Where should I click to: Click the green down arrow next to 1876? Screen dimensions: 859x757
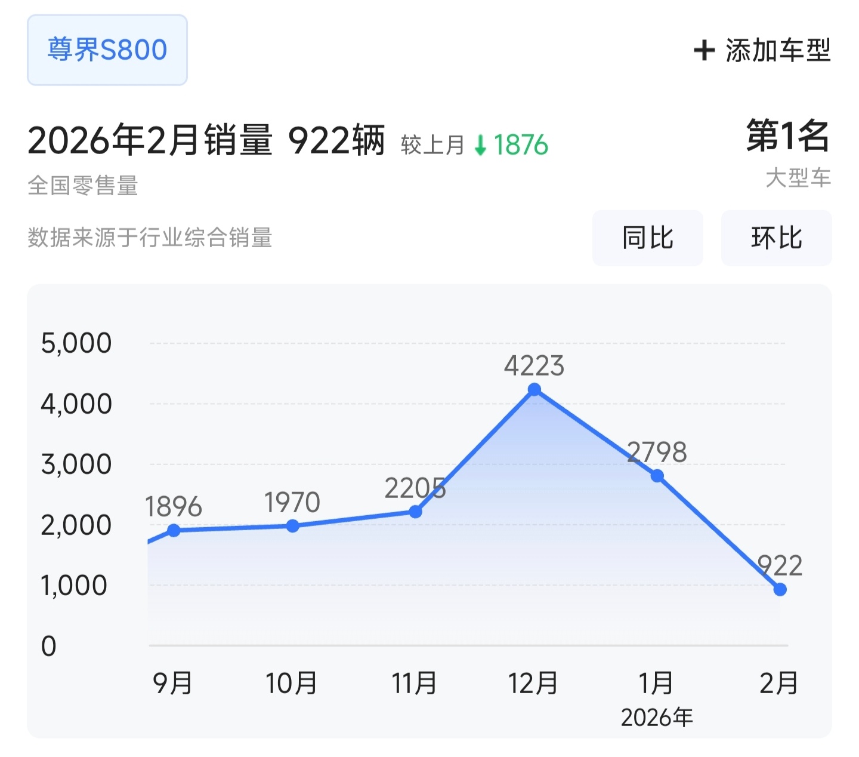point(480,145)
